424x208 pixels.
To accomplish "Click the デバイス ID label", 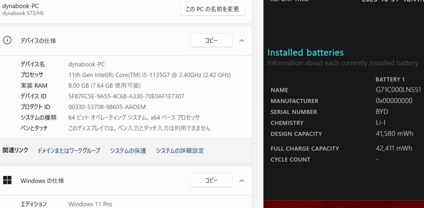I will click(34, 96).
